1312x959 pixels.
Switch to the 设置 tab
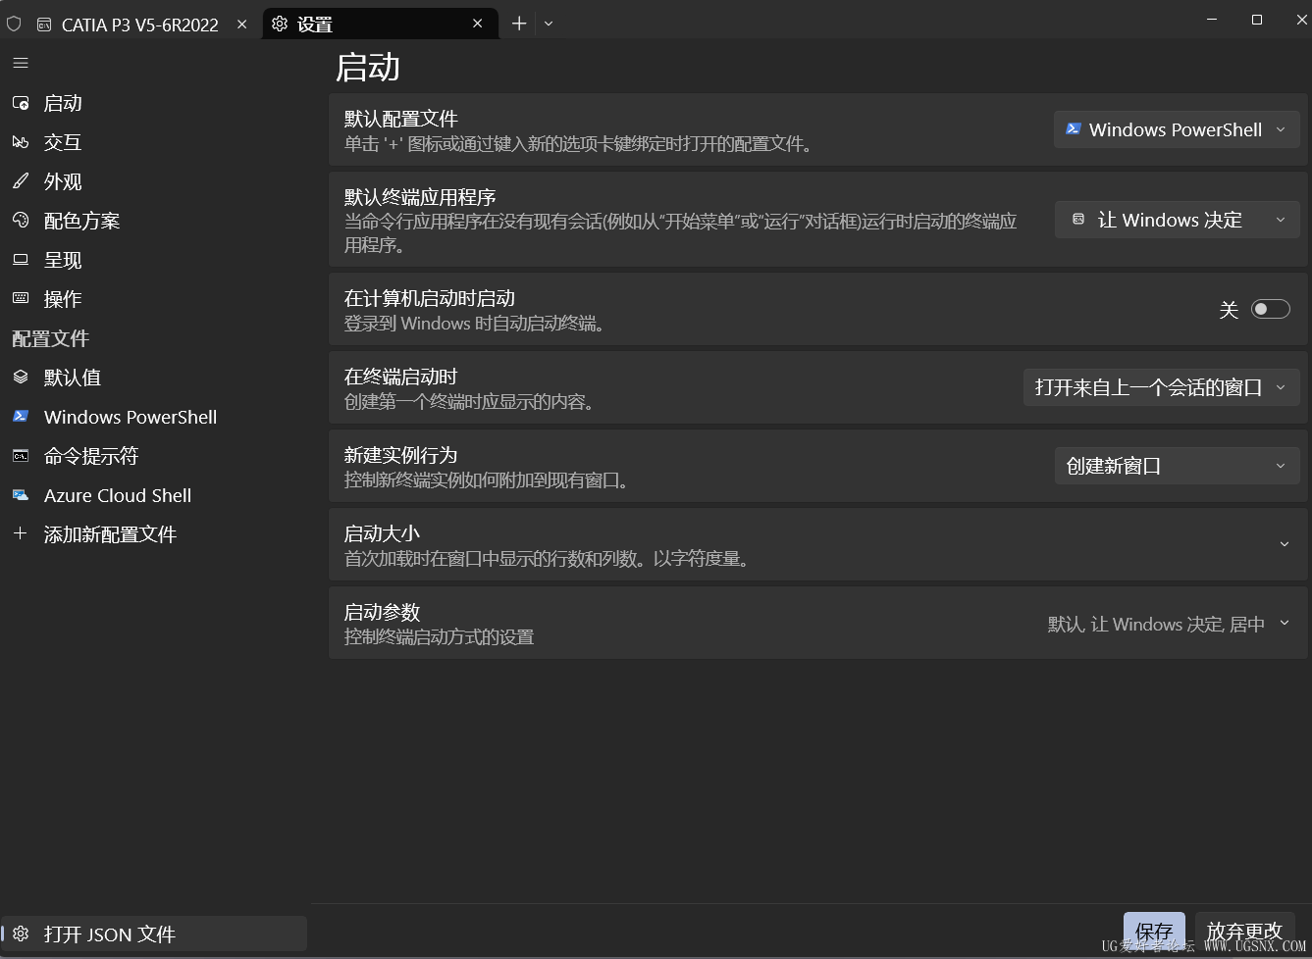pos(380,24)
